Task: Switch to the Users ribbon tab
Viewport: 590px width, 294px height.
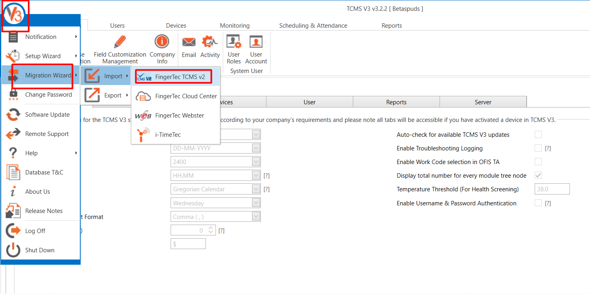Action: 117,25
